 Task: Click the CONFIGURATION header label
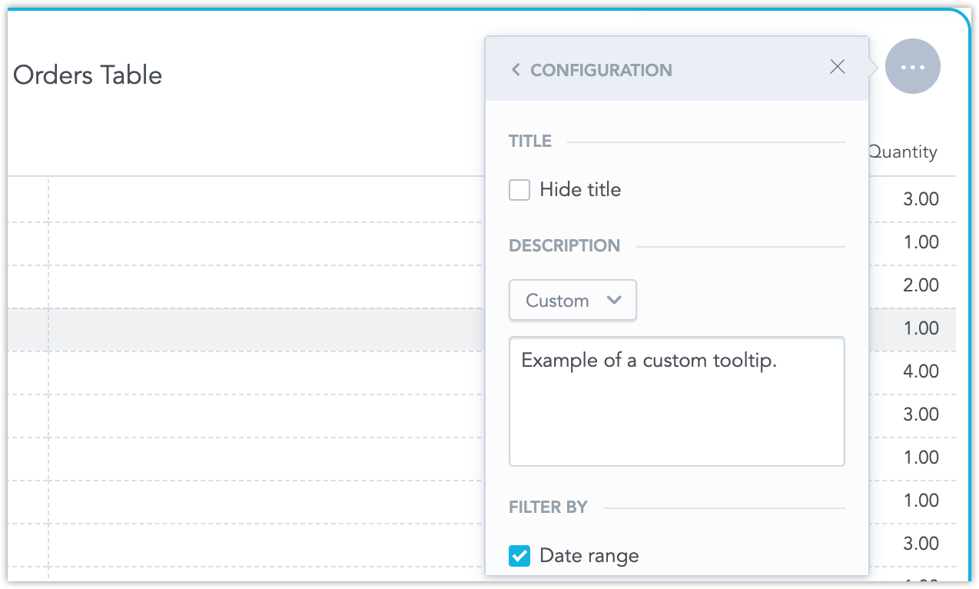click(601, 70)
